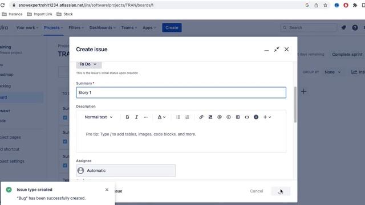
Task: Toggle bold formatting in description toolbar
Action: click(x=127, y=117)
